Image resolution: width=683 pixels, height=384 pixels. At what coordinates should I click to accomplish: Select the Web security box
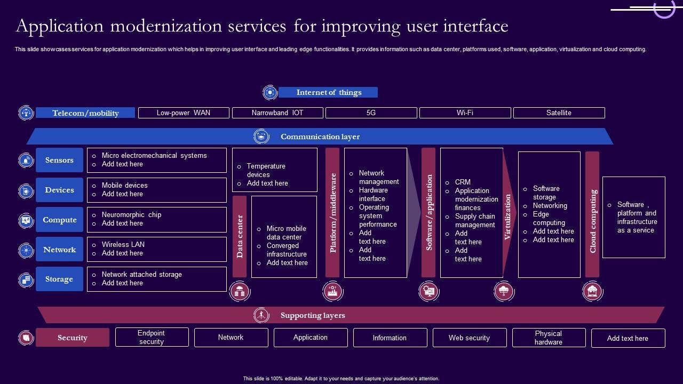470,337
